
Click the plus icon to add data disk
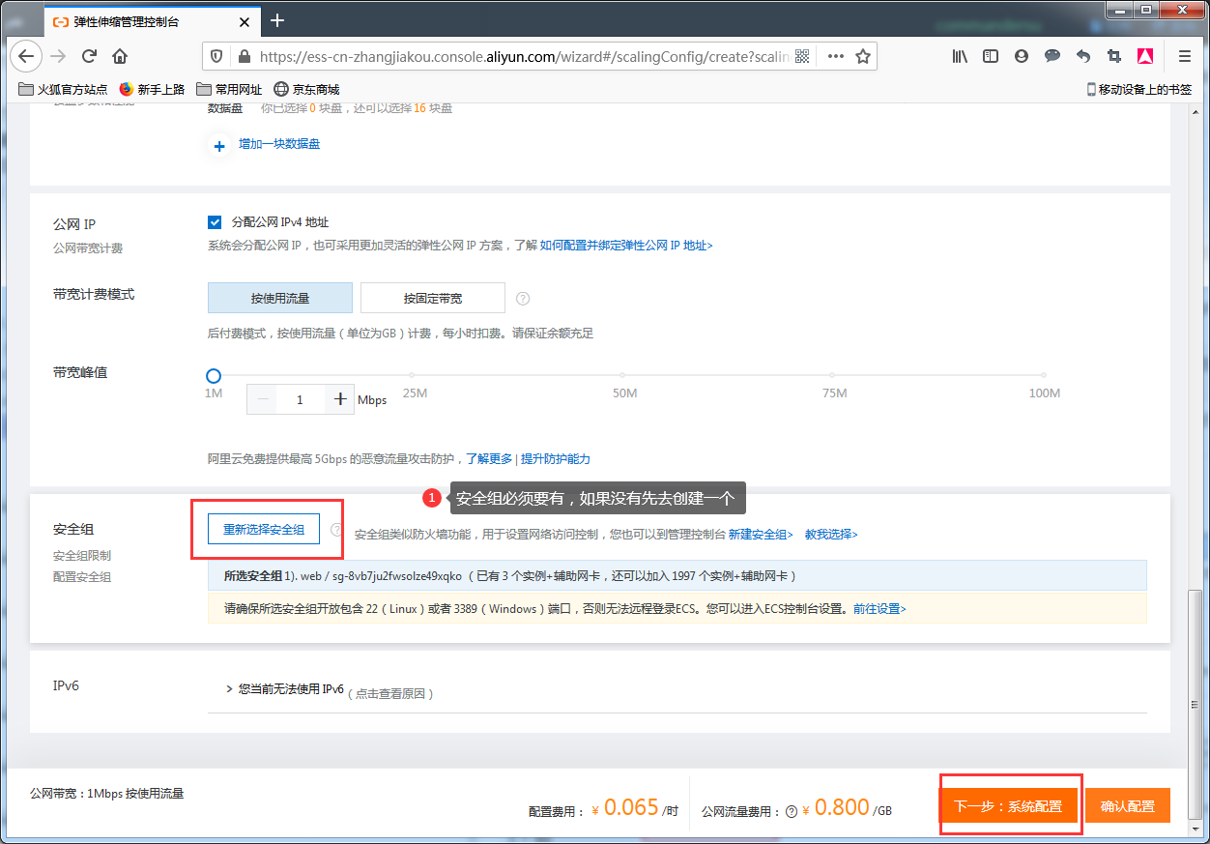click(219, 146)
